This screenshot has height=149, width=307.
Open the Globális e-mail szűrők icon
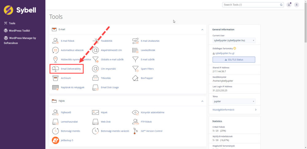coord(95,59)
